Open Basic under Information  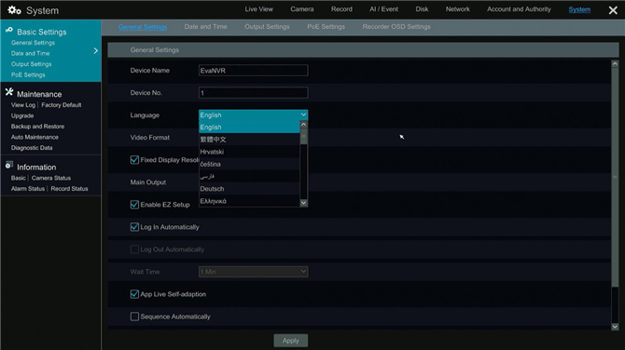coord(19,178)
